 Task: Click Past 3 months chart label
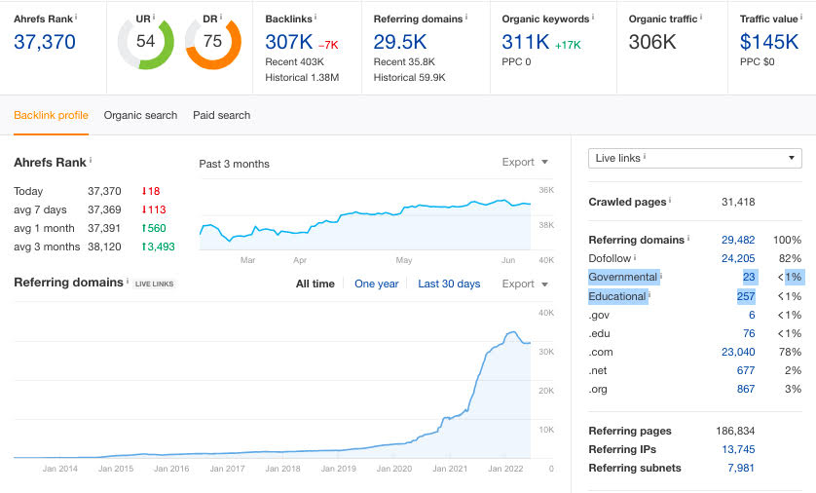pos(234,164)
